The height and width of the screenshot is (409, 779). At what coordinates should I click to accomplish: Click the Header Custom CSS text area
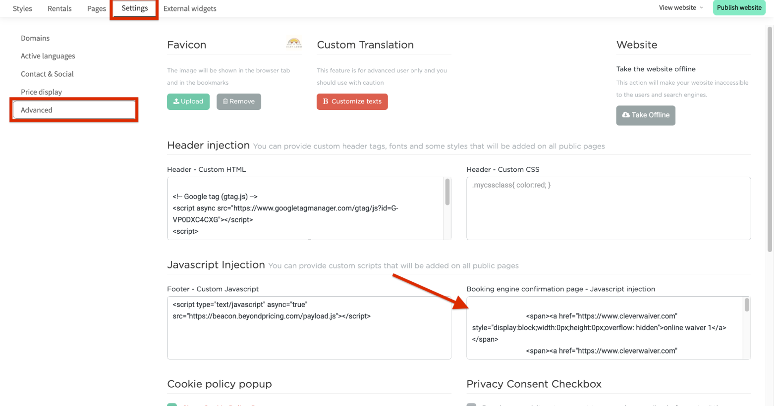(608, 210)
